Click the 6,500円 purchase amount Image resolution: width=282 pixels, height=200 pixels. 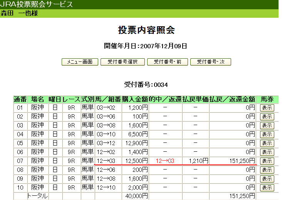[138, 134]
